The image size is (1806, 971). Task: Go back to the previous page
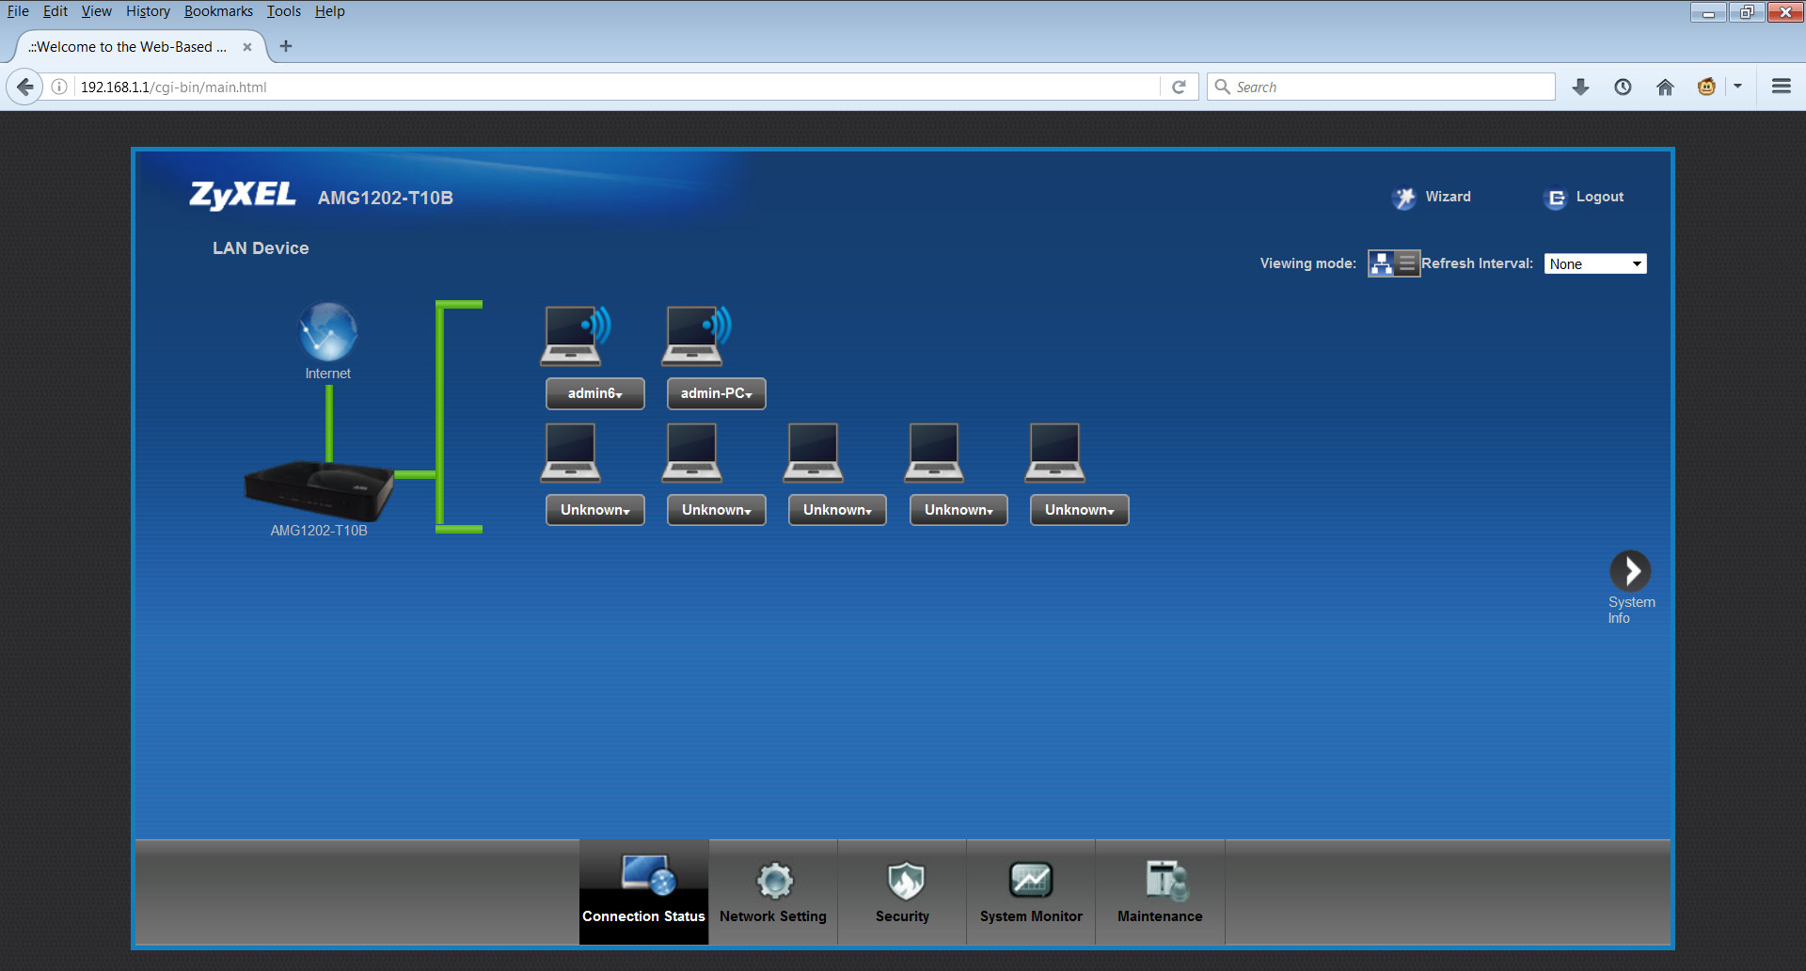click(24, 87)
